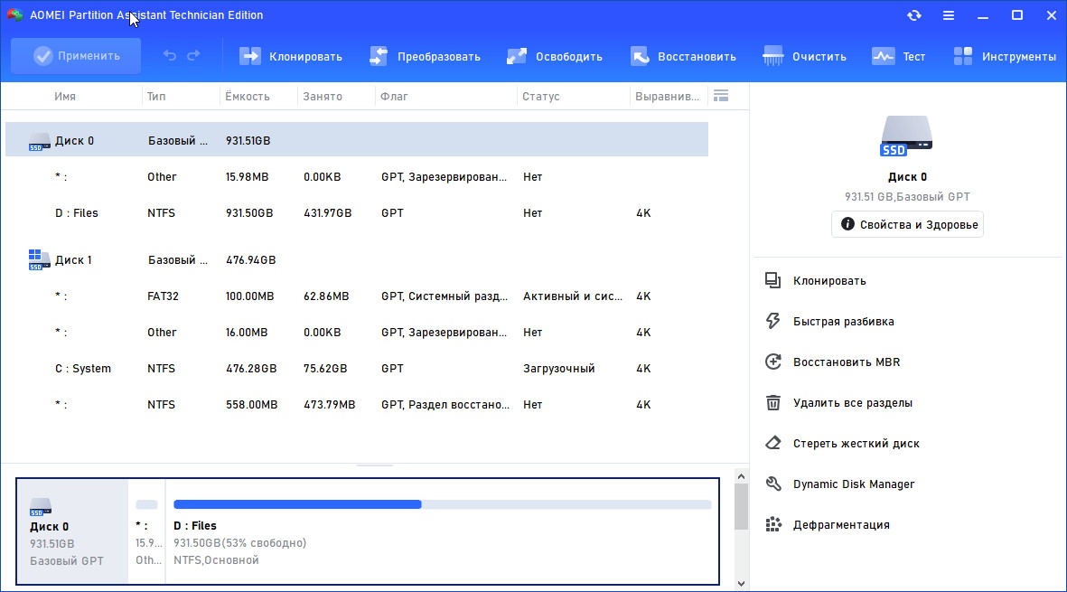Click the Загрузочный status cell

(558, 368)
